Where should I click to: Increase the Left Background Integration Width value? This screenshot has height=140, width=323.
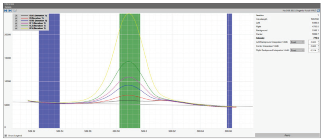[x=318, y=41]
